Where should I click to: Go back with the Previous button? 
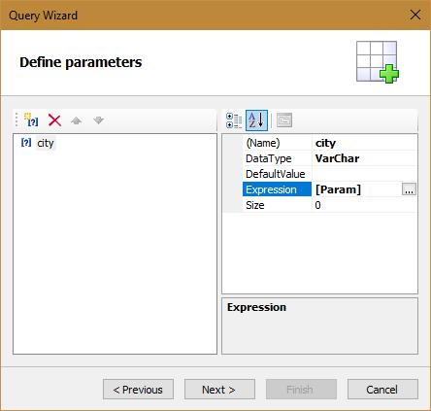click(x=138, y=390)
